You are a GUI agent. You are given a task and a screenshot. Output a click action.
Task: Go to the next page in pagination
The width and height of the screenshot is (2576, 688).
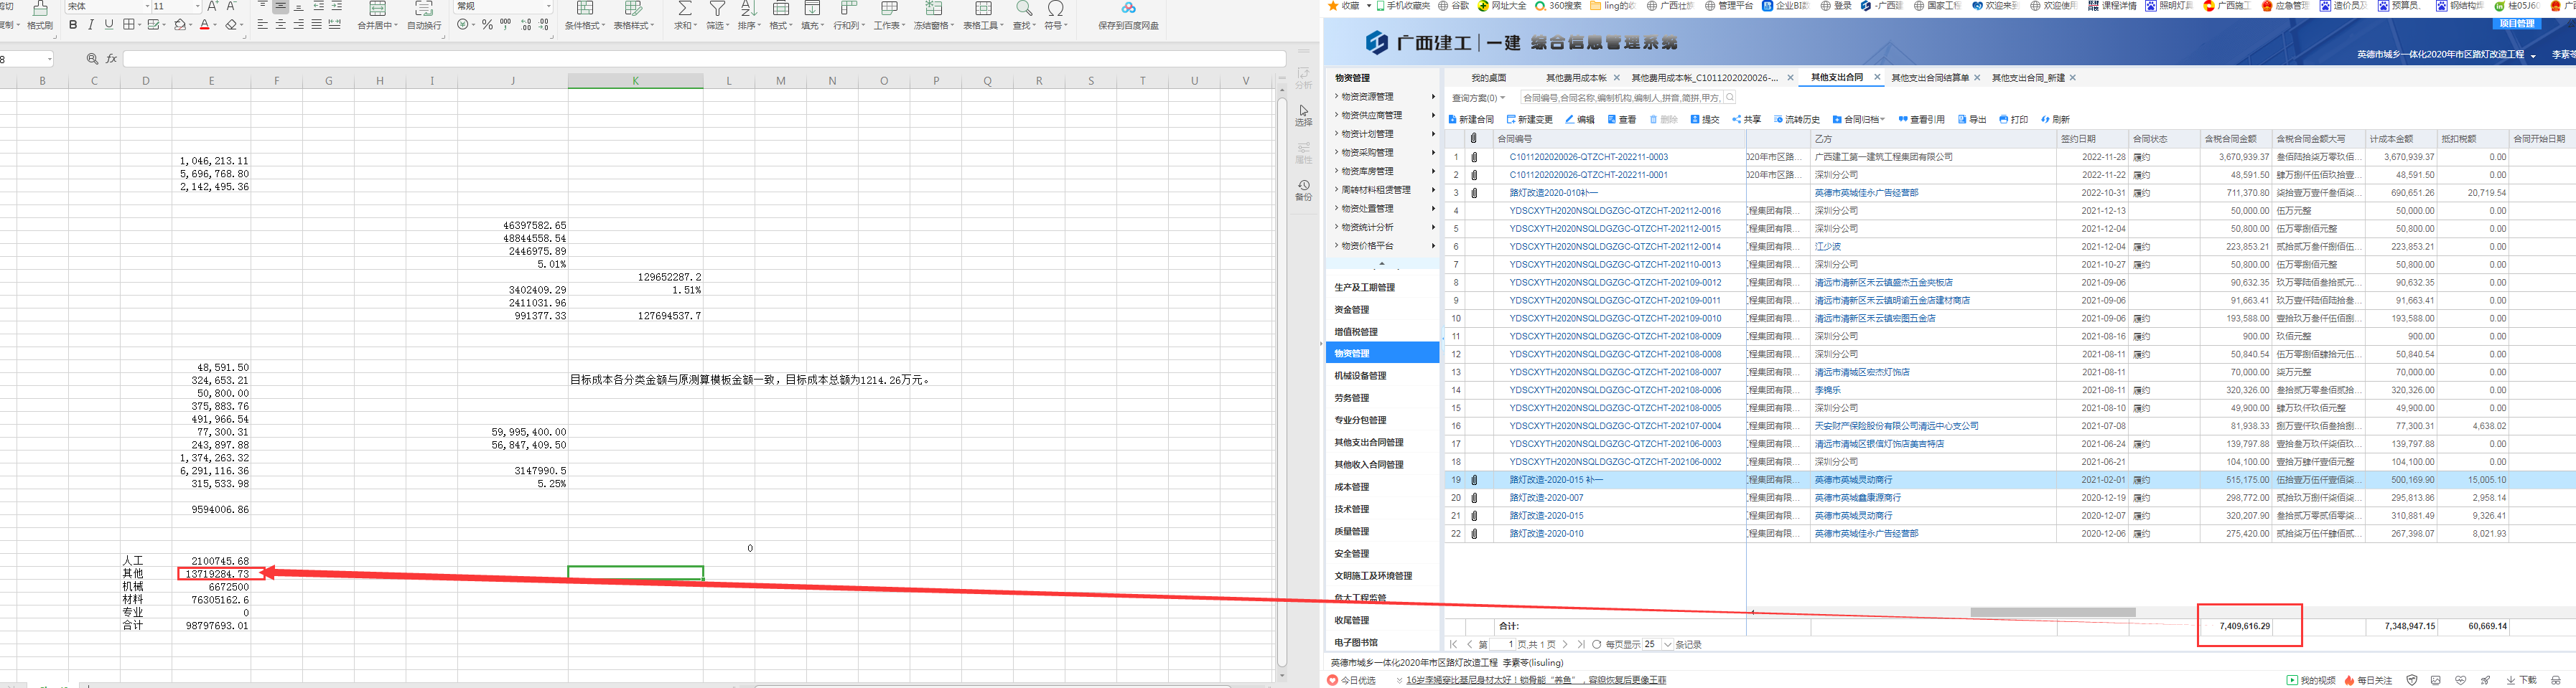click(1565, 645)
